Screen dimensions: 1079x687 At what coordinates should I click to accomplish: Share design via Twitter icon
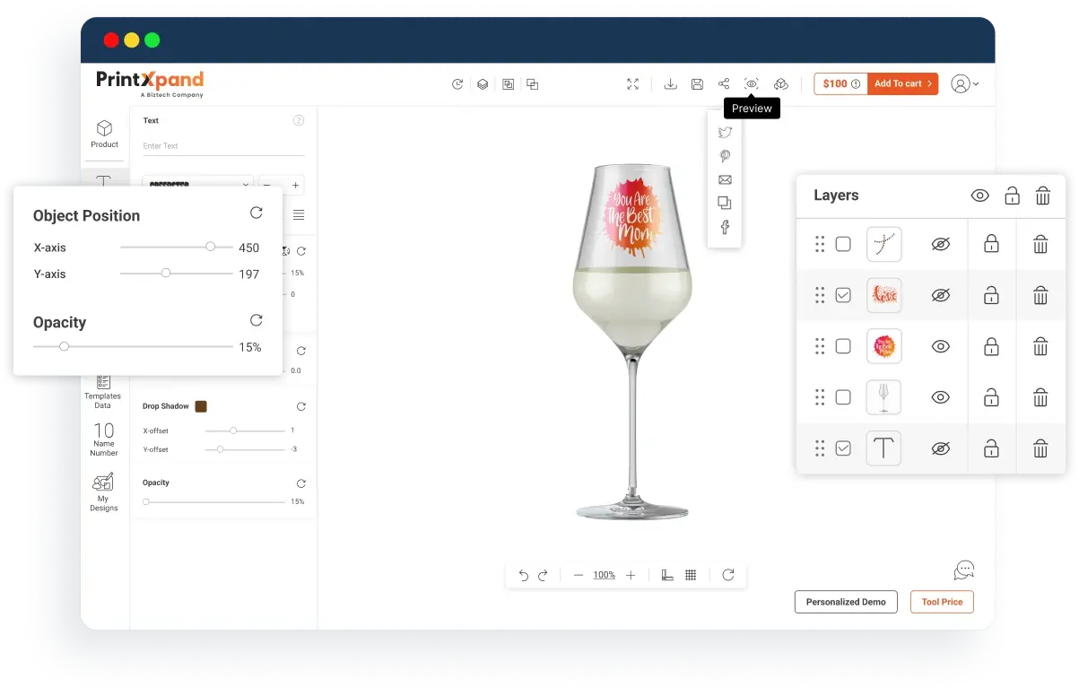[x=725, y=132]
